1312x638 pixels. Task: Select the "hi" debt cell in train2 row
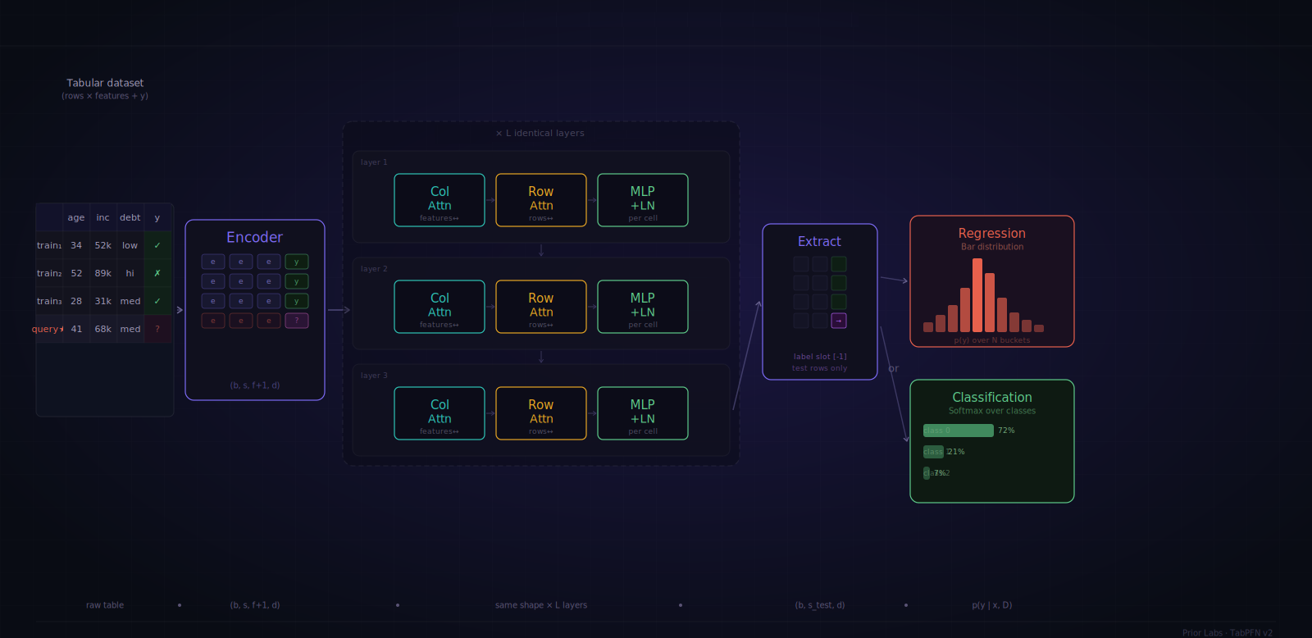(x=130, y=273)
